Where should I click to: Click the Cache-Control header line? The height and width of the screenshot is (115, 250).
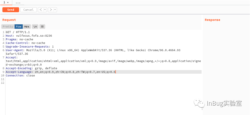[25, 43]
